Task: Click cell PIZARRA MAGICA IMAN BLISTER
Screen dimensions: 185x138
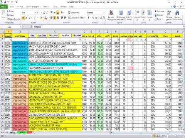Action: pyautogui.click(x=55, y=68)
